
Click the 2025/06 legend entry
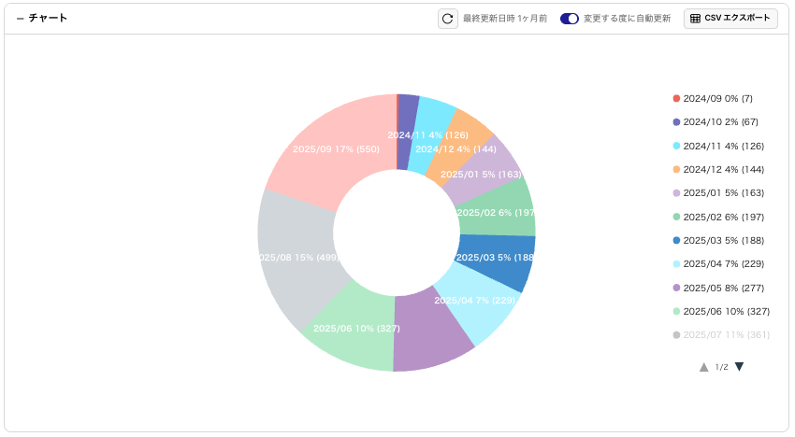(726, 311)
